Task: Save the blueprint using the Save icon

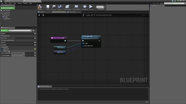Action: pyautogui.click(x=48, y=7)
